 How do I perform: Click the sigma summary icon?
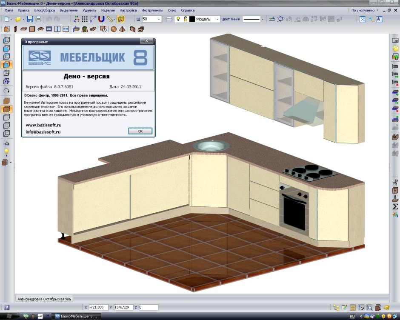click(395, 206)
